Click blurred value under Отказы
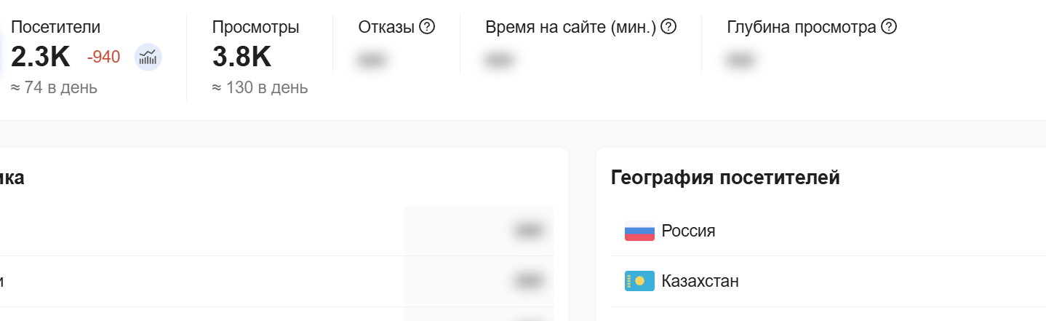 (371, 60)
